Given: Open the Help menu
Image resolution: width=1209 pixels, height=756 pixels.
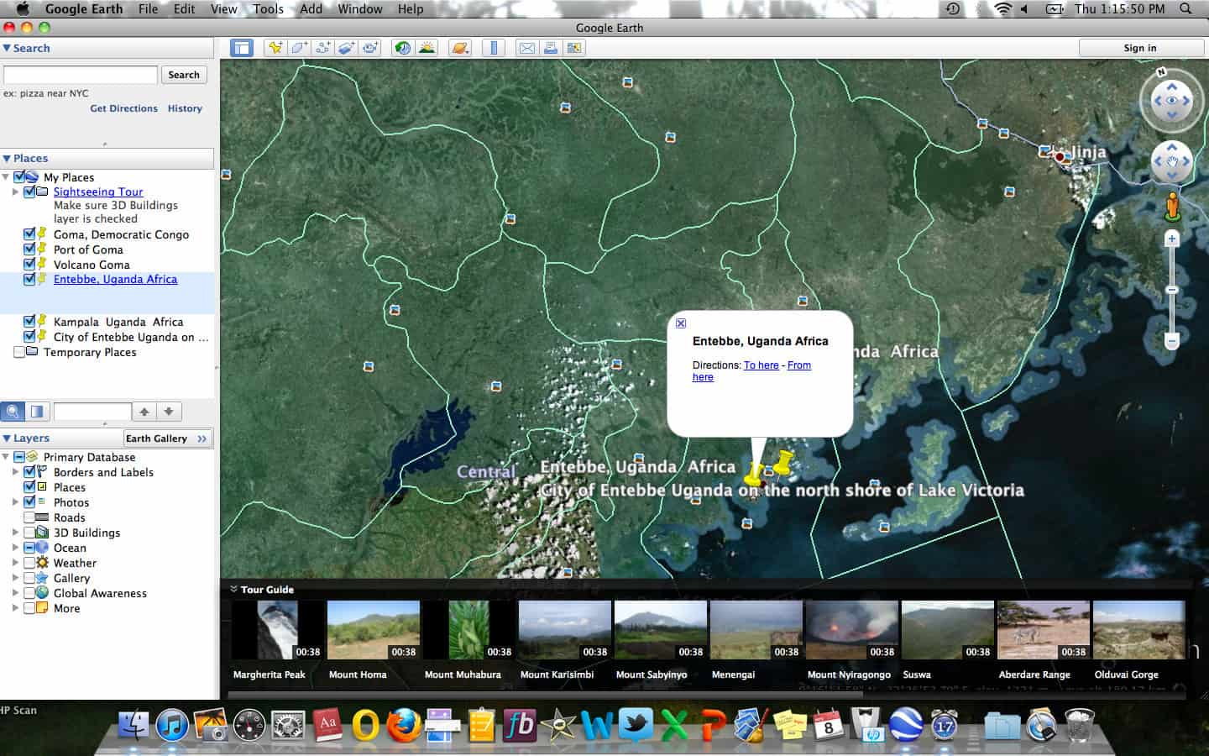Looking at the screenshot, I should (410, 8).
